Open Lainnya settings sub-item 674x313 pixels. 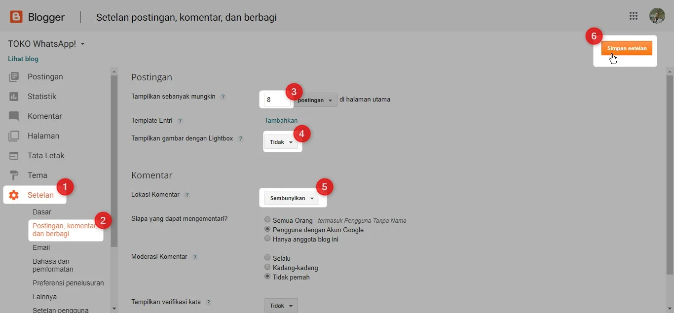[x=44, y=297]
